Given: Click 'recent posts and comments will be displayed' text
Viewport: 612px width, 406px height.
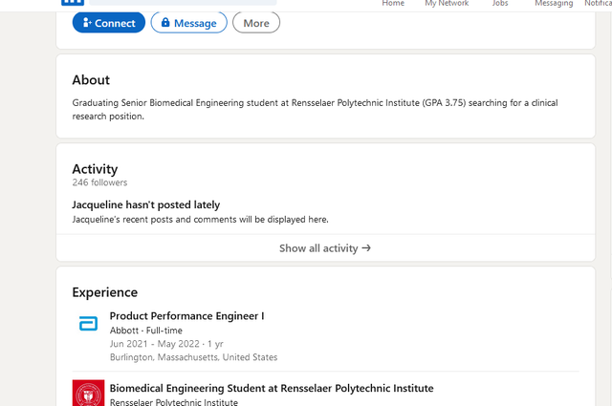Looking at the screenshot, I should [214, 220].
